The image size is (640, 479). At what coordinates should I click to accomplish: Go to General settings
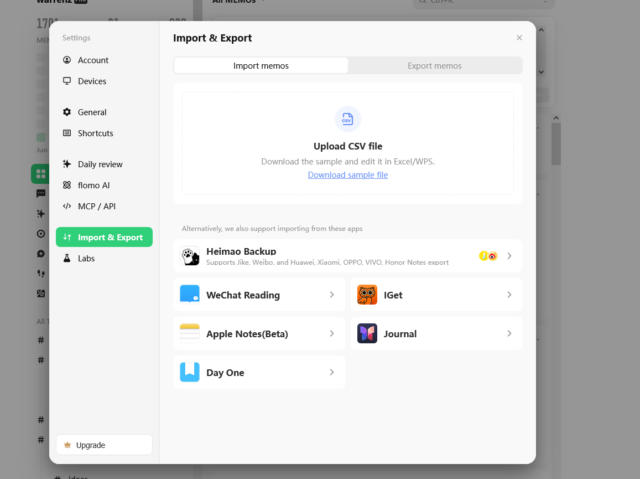104,112
